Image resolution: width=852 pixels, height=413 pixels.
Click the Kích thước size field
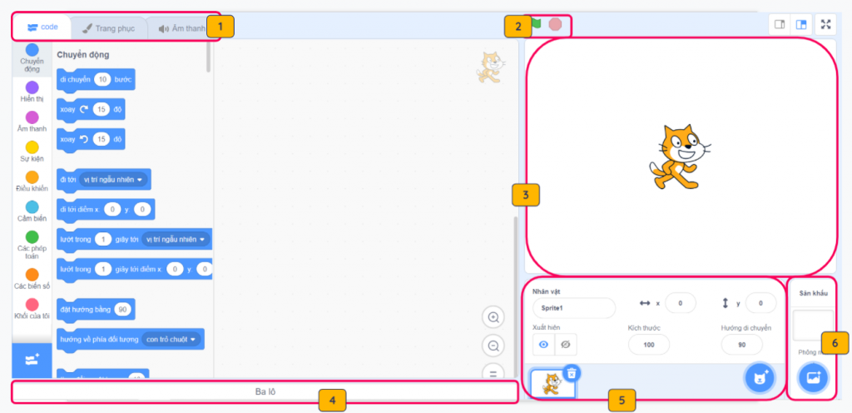pos(649,345)
